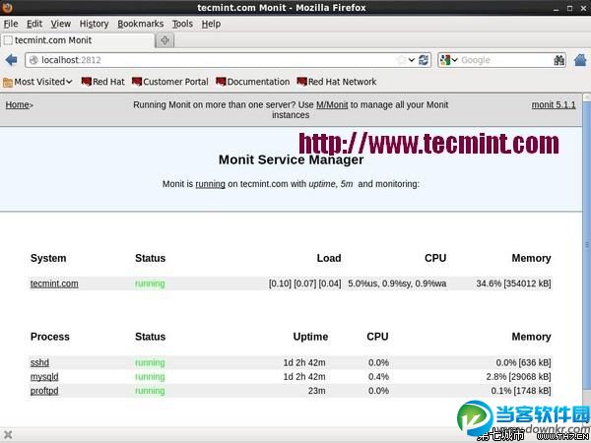Open the search engine selector dropdown
The image size is (591, 443).
(x=454, y=60)
